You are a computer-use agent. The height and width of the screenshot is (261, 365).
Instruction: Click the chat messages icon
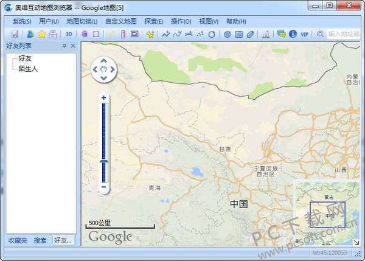click(281, 34)
